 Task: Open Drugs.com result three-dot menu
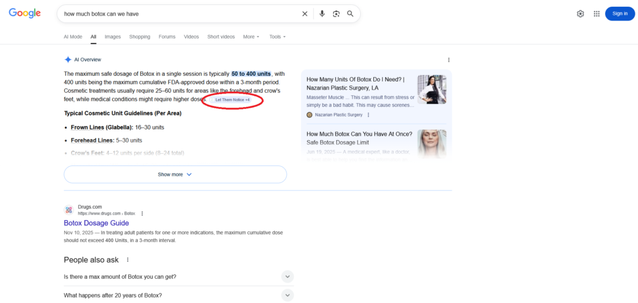click(x=142, y=213)
